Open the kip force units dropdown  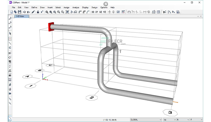pos(170,119)
